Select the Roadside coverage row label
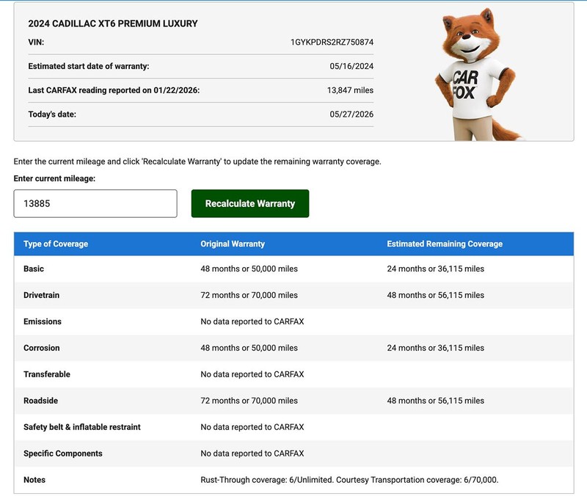 pyautogui.click(x=41, y=401)
